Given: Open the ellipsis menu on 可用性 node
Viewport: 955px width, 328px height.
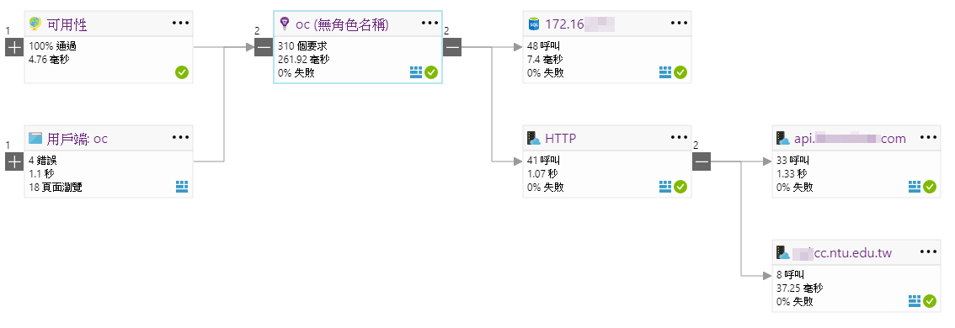Looking at the screenshot, I should coord(181,23).
